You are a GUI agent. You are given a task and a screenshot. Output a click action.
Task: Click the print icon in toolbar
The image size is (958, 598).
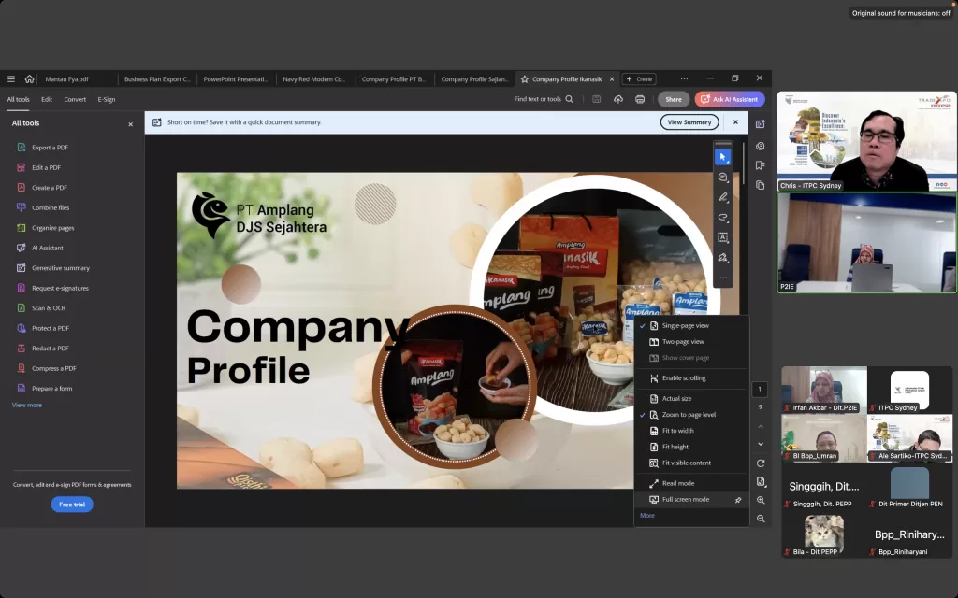pos(640,99)
